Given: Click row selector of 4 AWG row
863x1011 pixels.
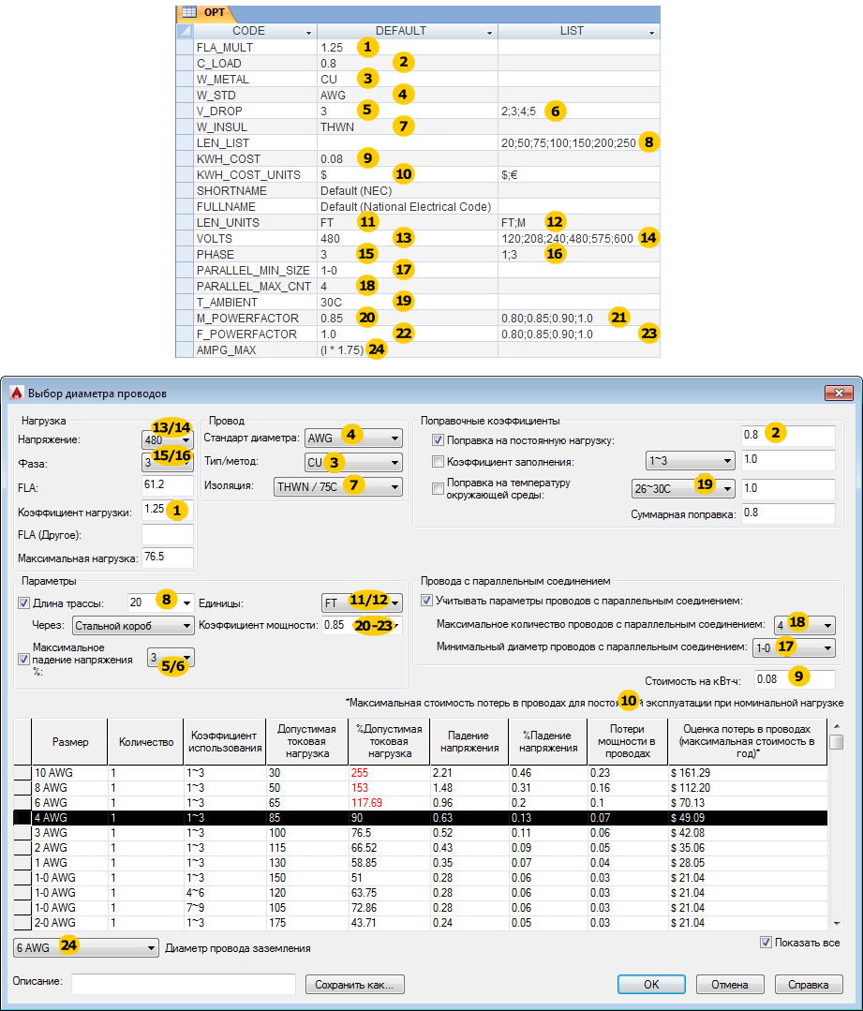Looking at the screenshot, I should [22, 818].
